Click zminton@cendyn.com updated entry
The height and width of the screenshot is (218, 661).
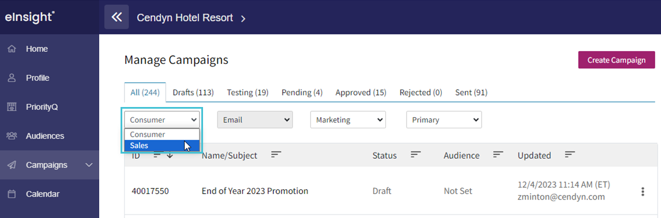tap(561, 197)
